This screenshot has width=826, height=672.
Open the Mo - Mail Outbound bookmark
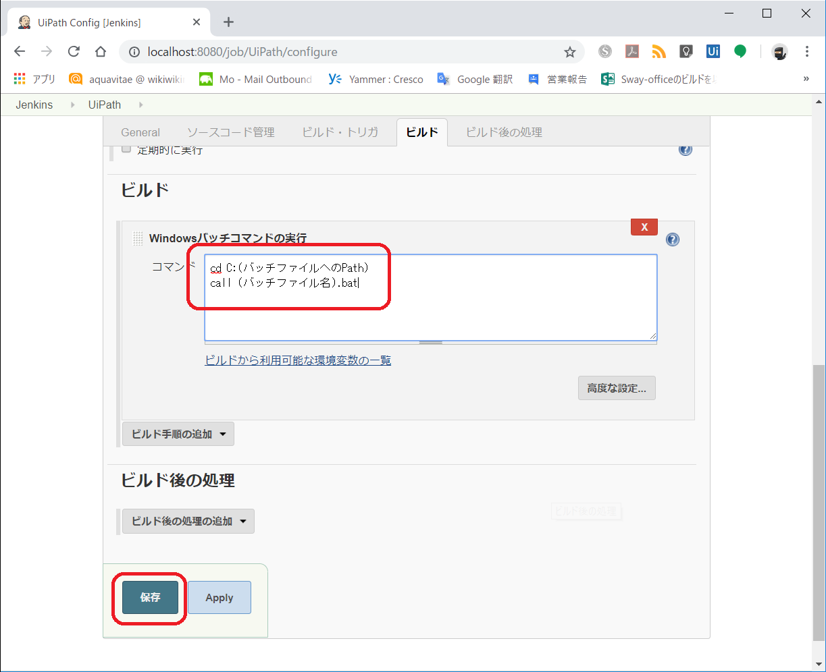click(256, 79)
